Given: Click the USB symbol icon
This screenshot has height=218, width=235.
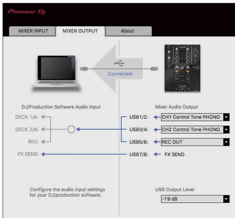Looking at the screenshot, I should click(119, 63).
